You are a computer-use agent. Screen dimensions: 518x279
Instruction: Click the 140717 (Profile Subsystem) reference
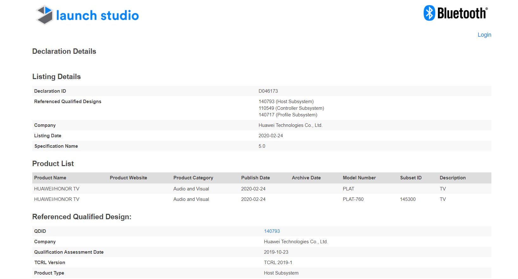tap(288, 115)
